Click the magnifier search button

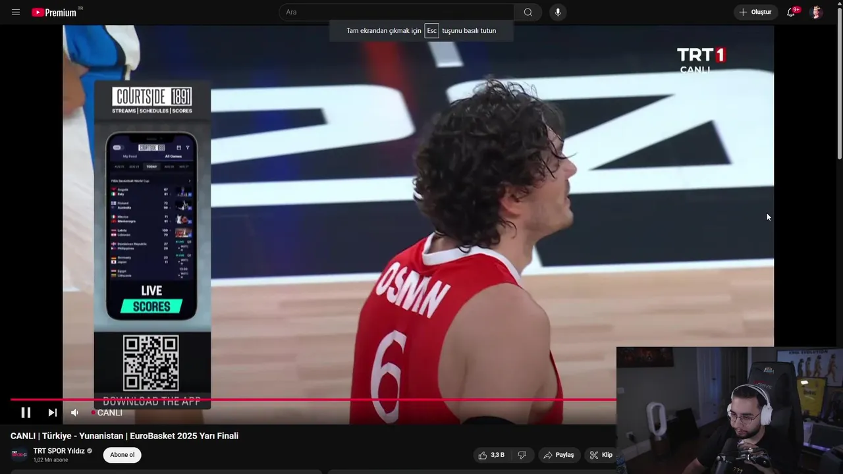[x=528, y=13]
